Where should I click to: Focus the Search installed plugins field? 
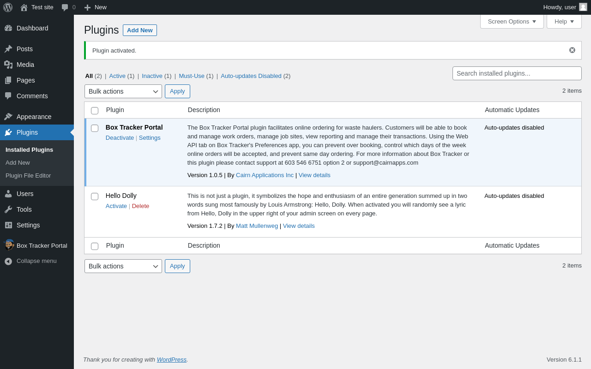click(x=517, y=73)
